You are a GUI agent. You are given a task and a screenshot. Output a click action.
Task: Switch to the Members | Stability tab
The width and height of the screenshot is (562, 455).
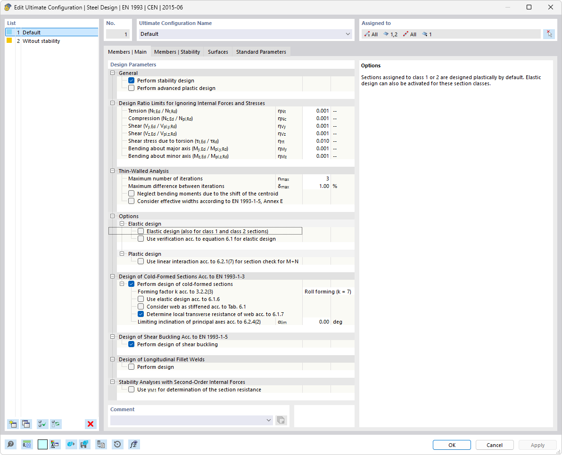tap(177, 52)
